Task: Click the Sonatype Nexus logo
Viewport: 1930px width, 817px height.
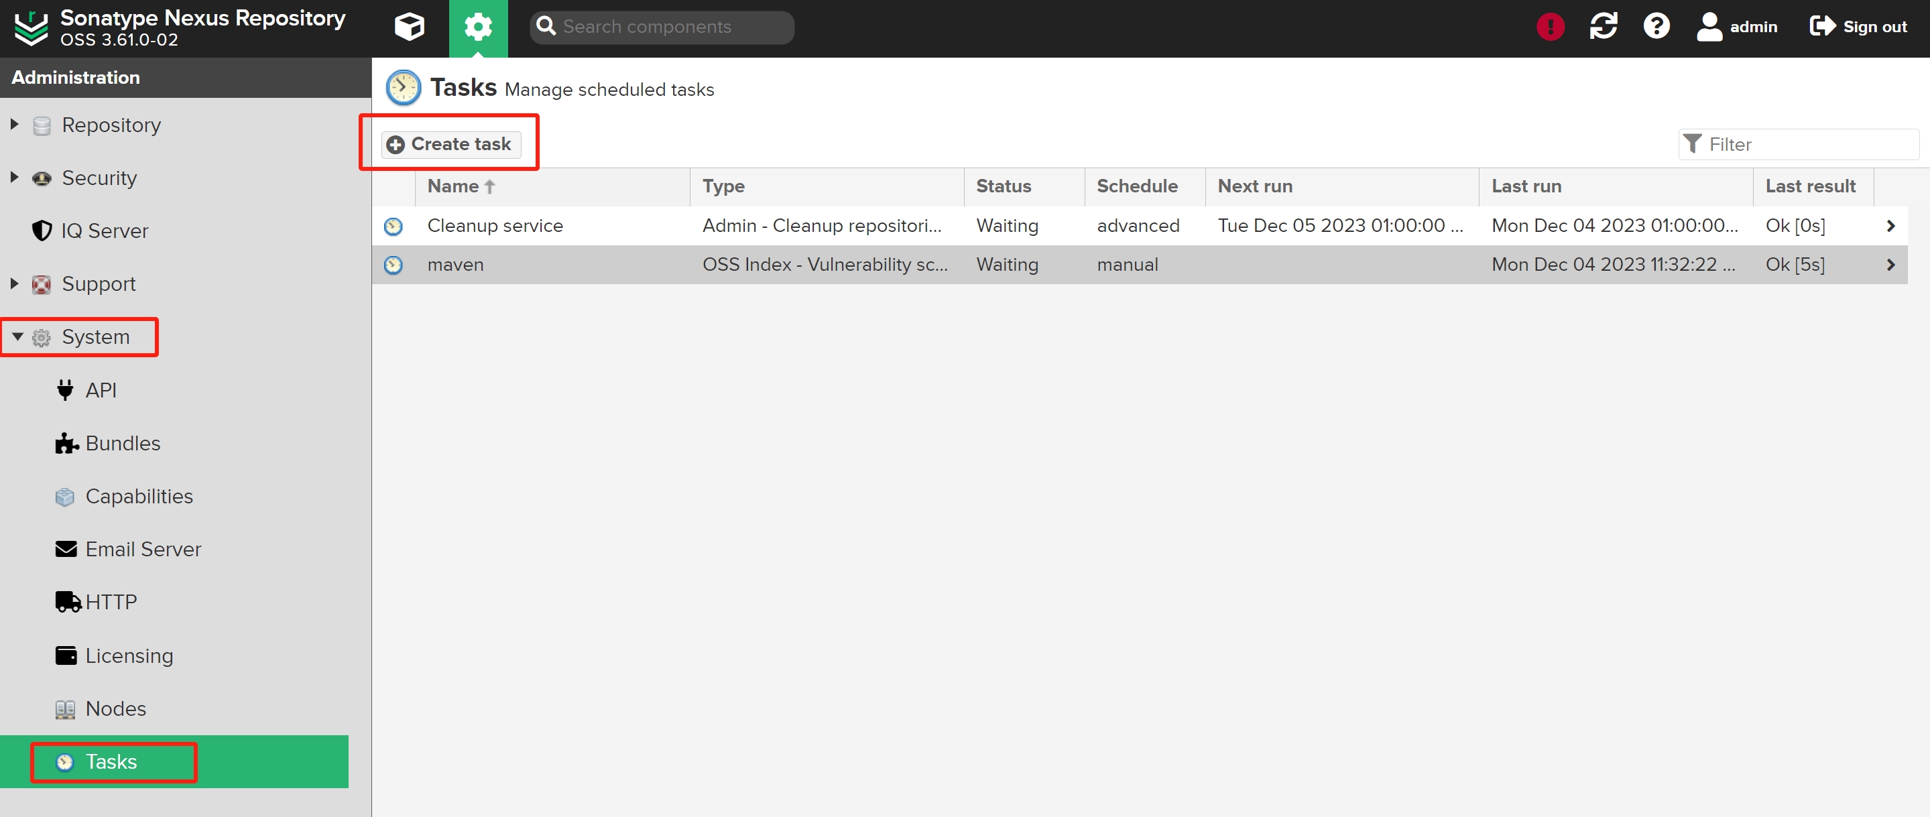Action: click(31, 27)
